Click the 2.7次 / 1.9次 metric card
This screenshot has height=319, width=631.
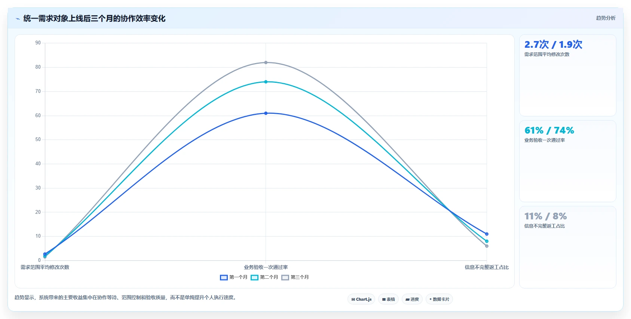coord(568,75)
